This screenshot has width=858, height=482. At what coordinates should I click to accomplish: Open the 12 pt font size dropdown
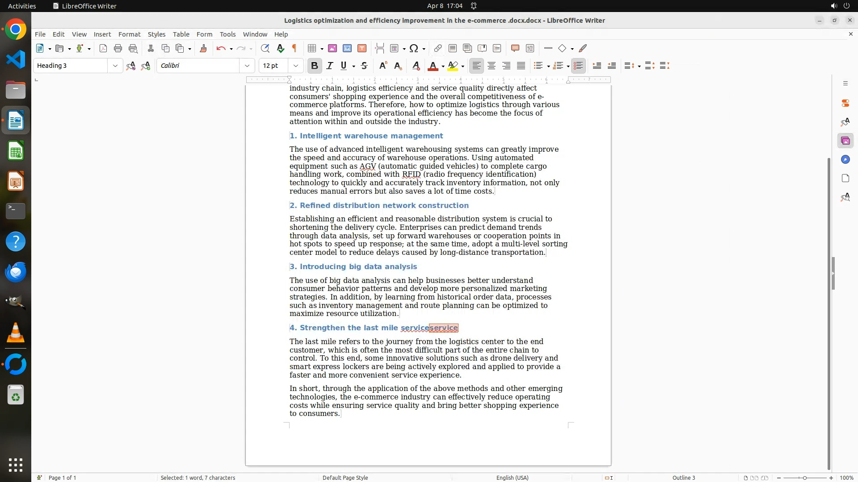click(x=296, y=66)
